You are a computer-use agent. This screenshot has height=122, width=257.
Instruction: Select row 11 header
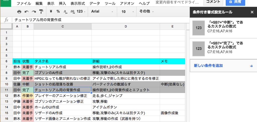point(6,90)
